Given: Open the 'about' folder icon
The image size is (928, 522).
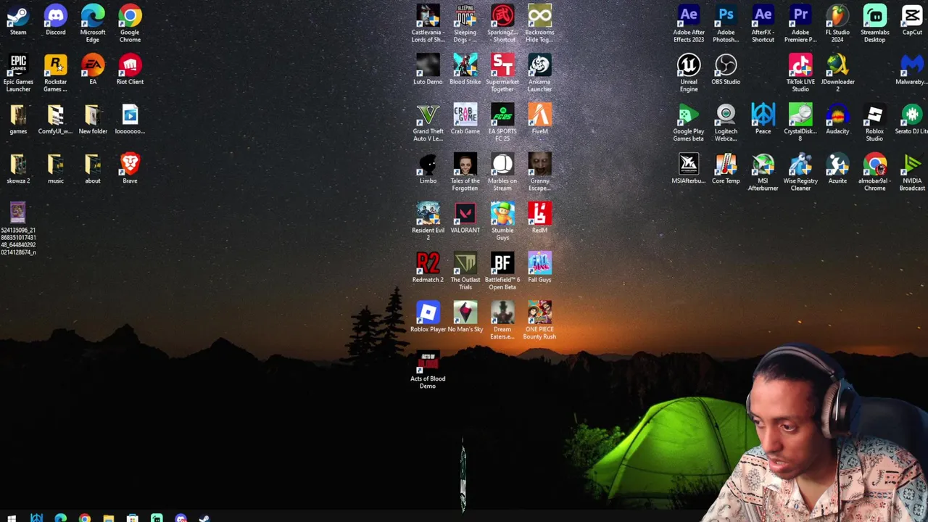Looking at the screenshot, I should click(x=93, y=165).
